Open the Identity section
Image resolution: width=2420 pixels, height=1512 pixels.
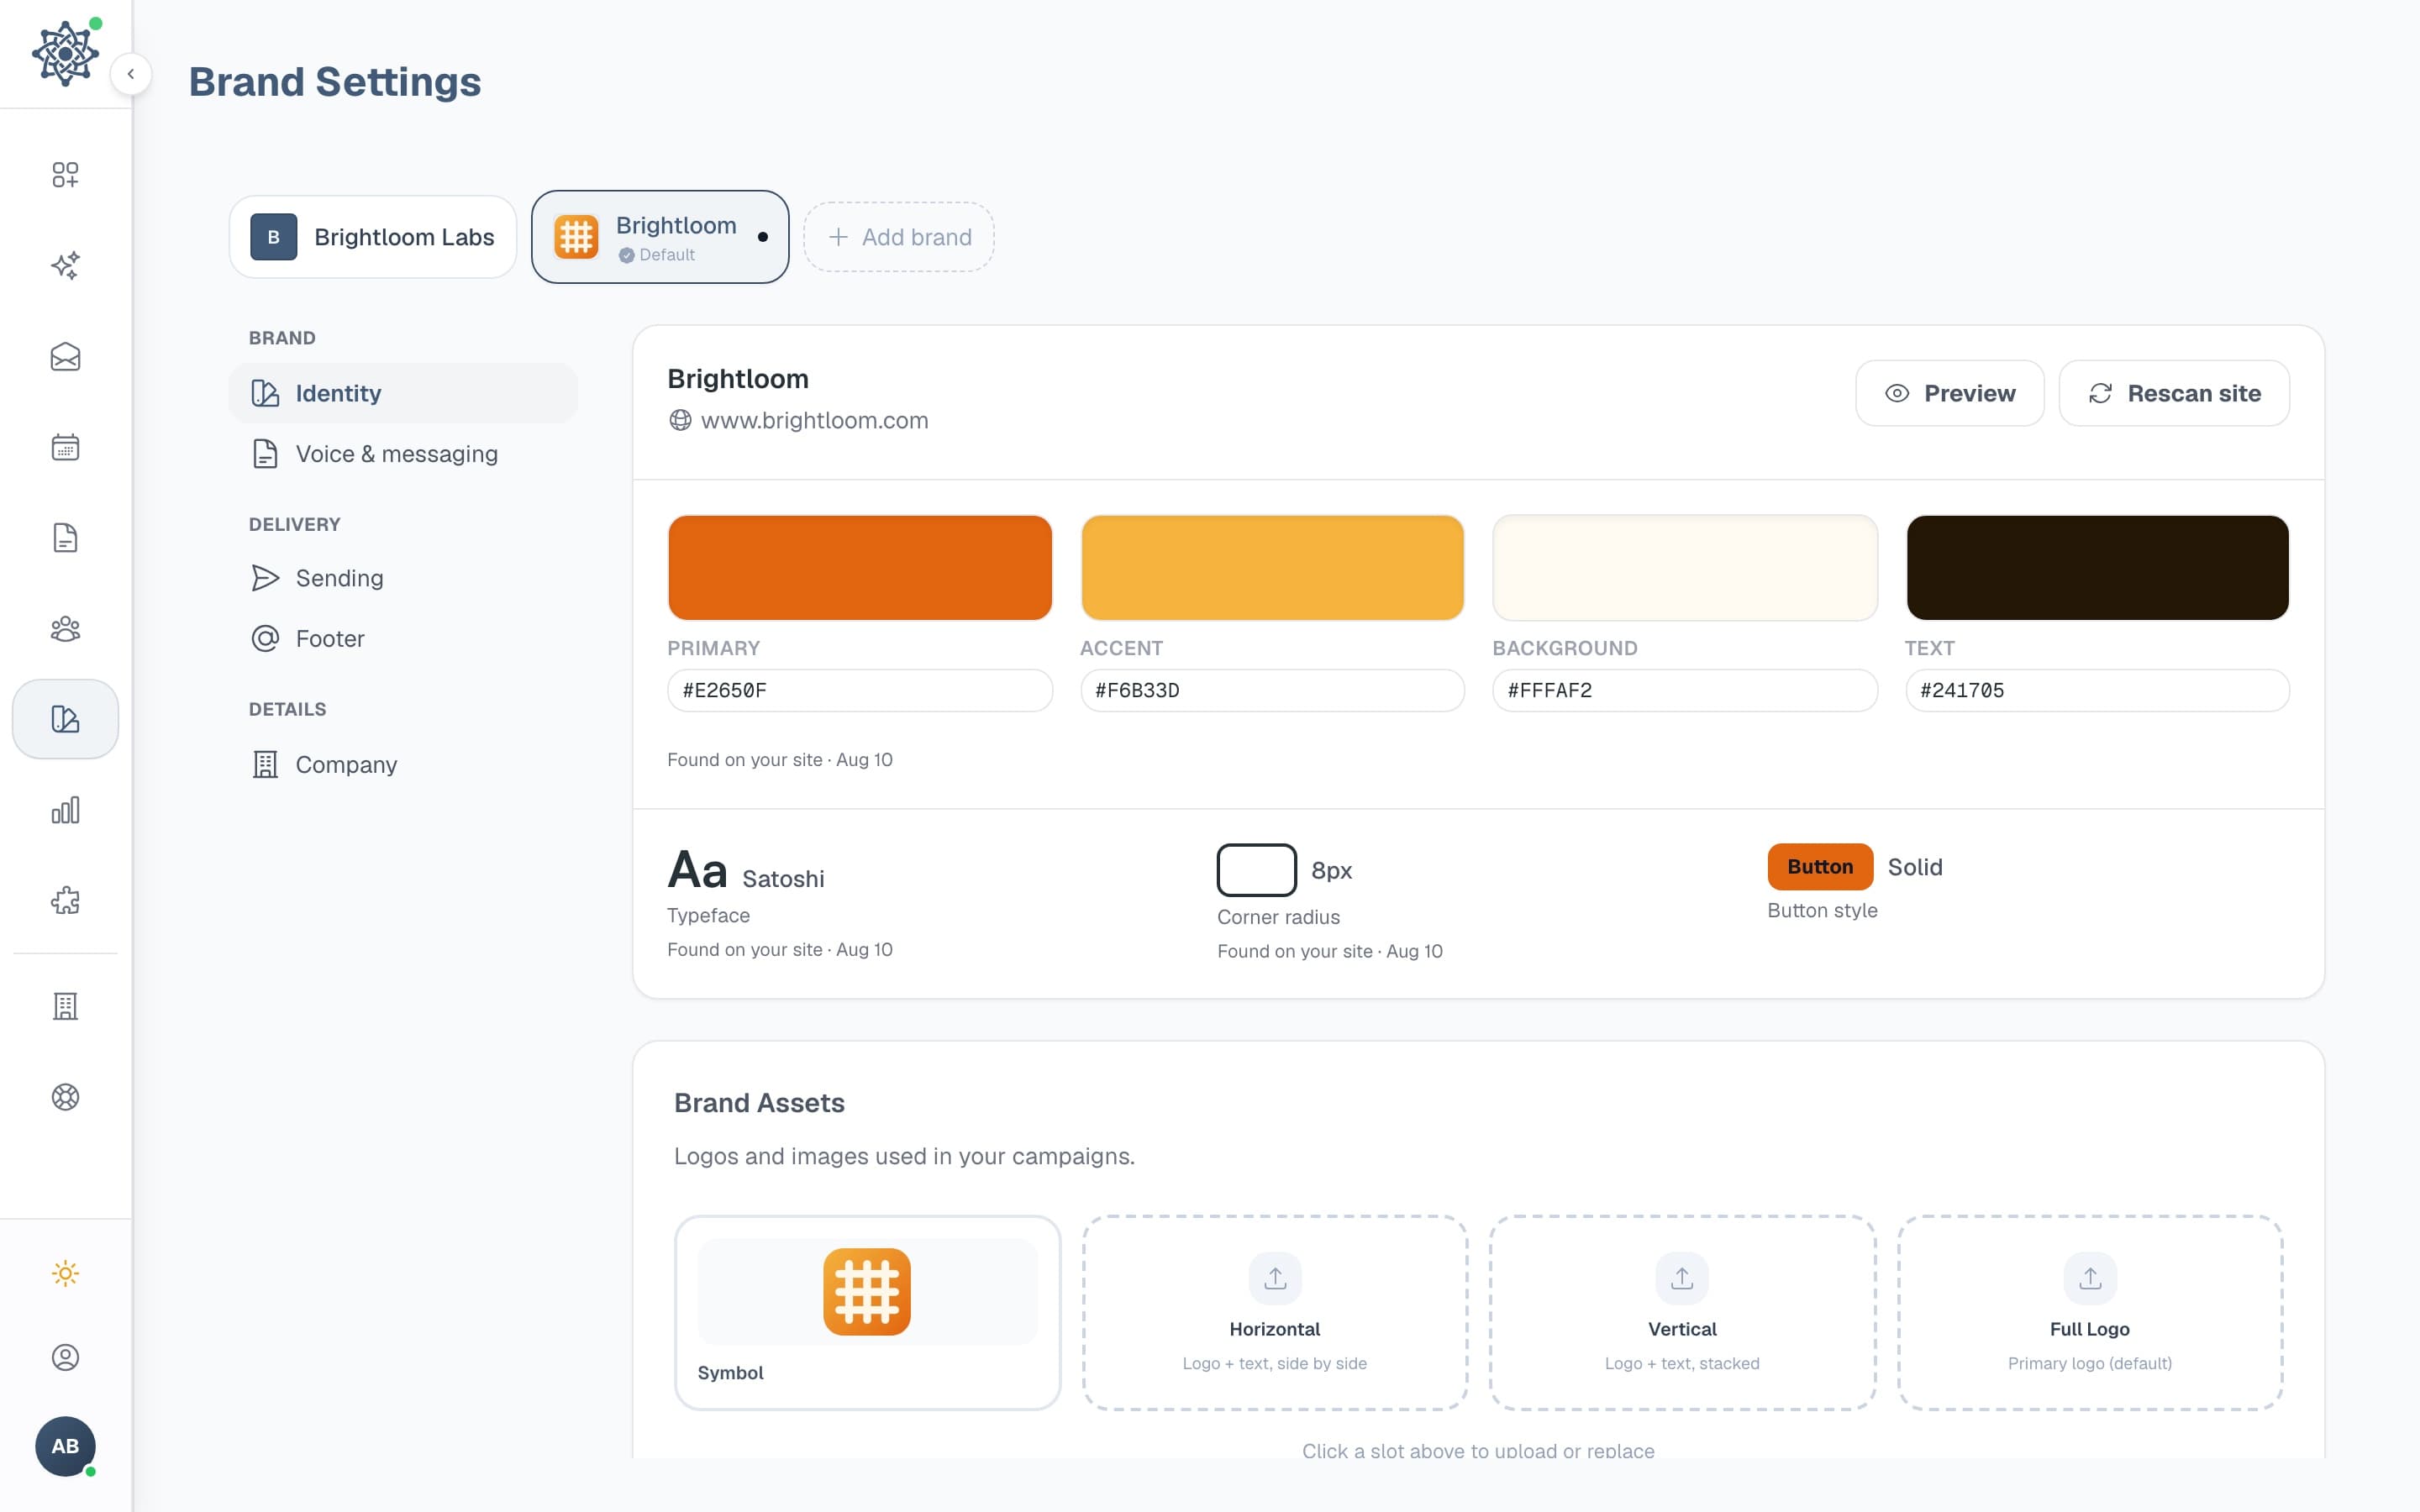coord(403,393)
